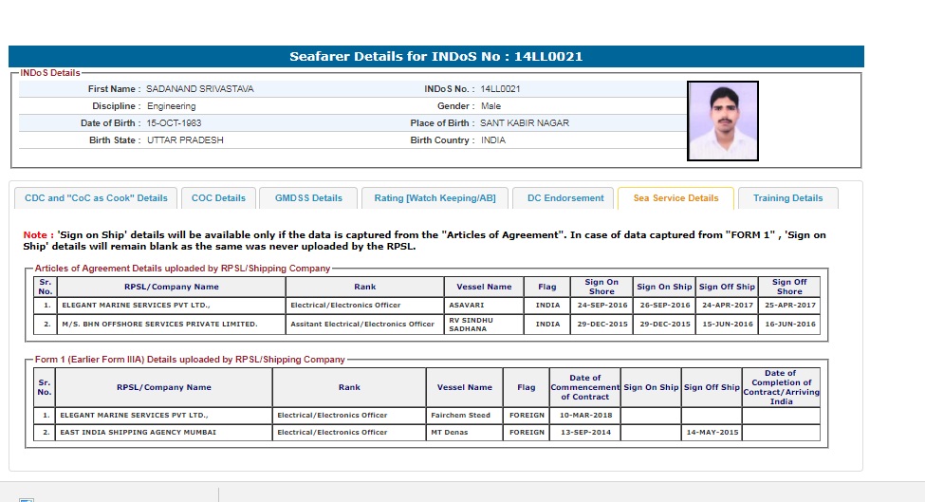This screenshot has width=925, height=502.
Task: Click the first name Sadanand Srivastava field
Action: click(200, 89)
